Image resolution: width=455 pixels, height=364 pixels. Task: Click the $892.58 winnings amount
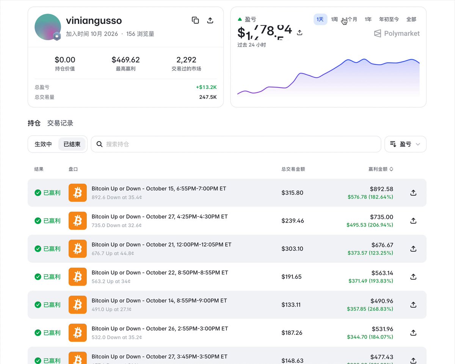381,189
